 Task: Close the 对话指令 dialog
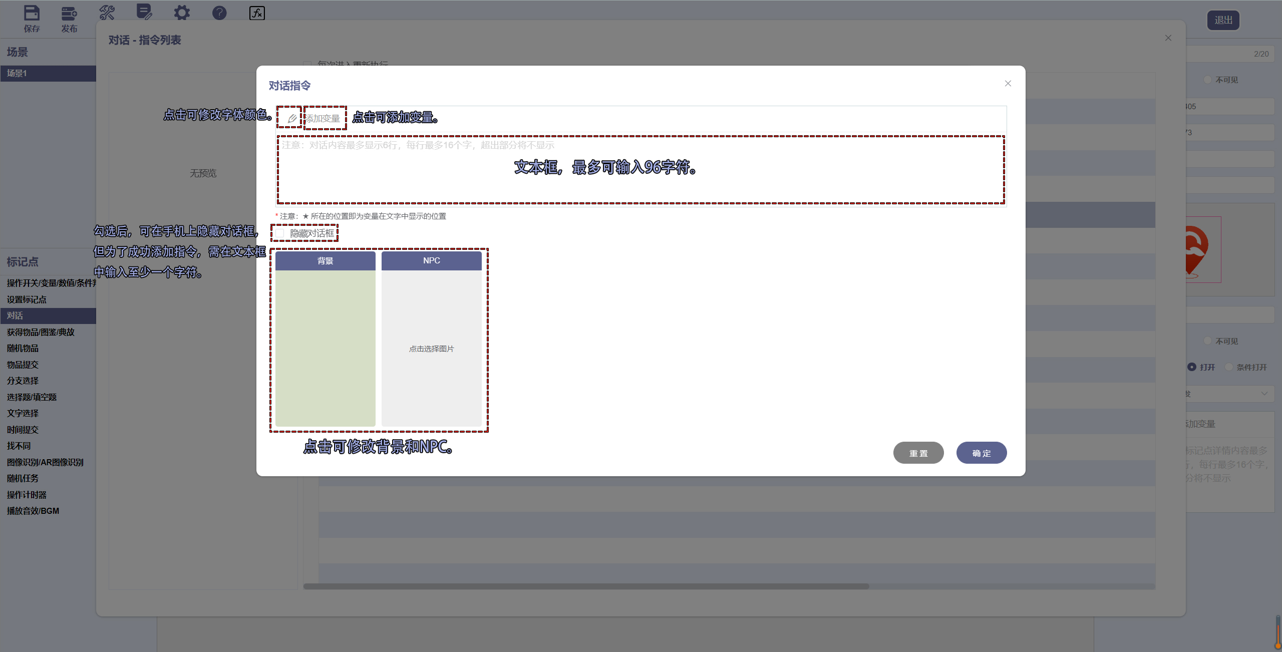tap(1008, 84)
